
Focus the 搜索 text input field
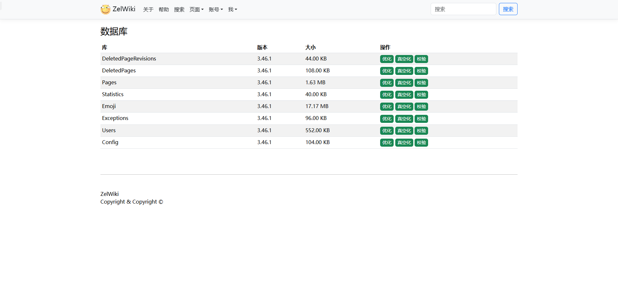click(463, 9)
